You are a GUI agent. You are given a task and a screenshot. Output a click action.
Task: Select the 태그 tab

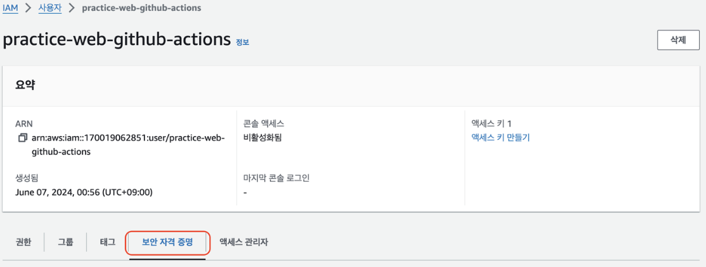108,242
